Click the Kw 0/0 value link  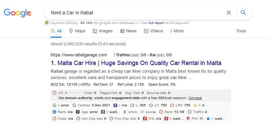pos(169,55)
